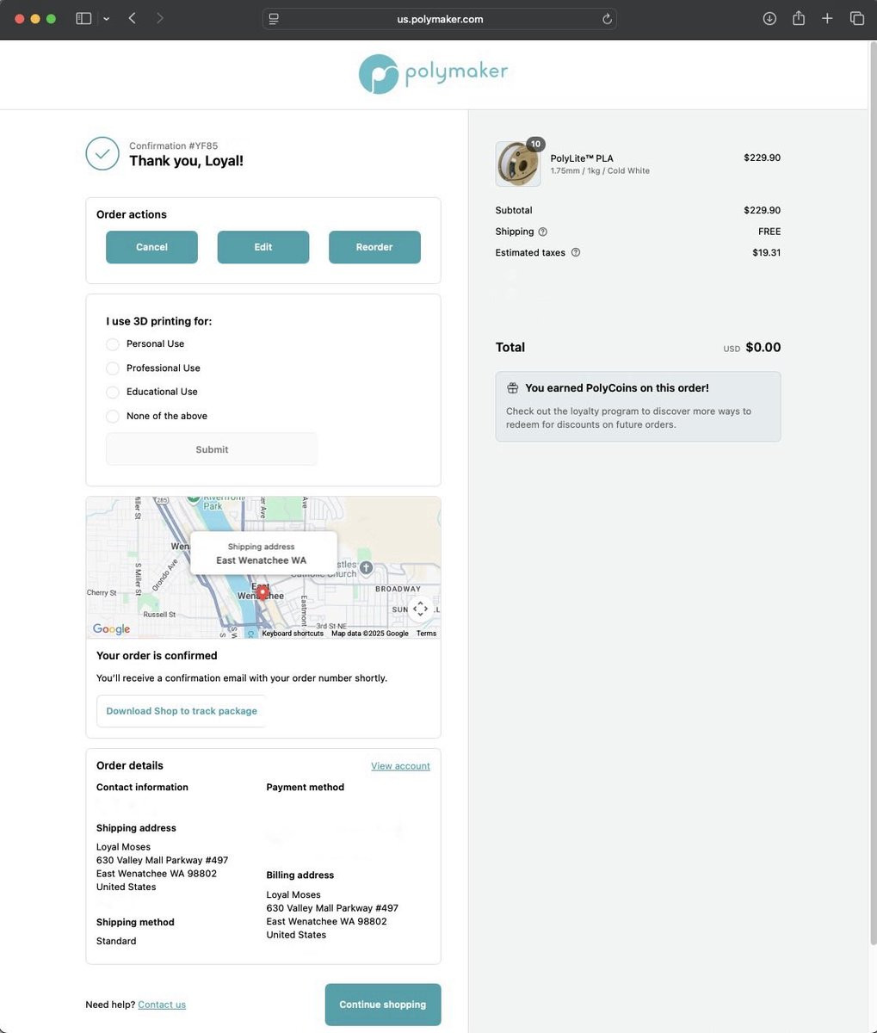Select the Personal Use radio option
The width and height of the screenshot is (877, 1033).
[113, 344]
